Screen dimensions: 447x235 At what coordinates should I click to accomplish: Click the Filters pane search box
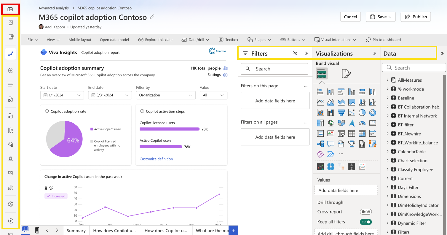pos(274,69)
